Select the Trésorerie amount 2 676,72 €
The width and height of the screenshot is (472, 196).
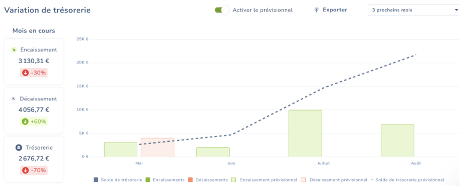tap(34, 159)
